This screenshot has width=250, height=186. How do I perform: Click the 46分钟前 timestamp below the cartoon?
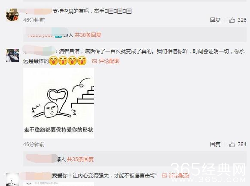click(x=34, y=144)
